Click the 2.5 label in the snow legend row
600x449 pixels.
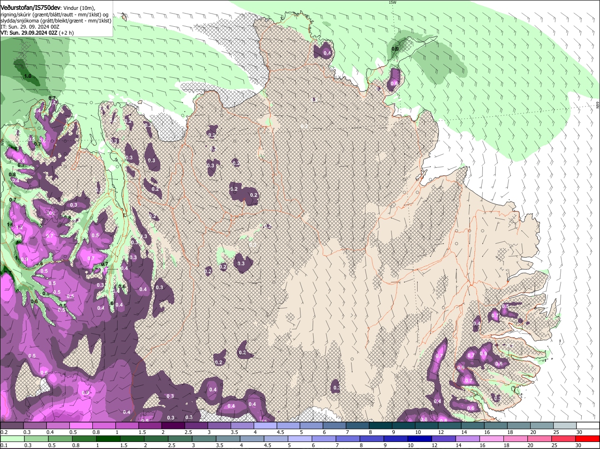(x=188, y=432)
